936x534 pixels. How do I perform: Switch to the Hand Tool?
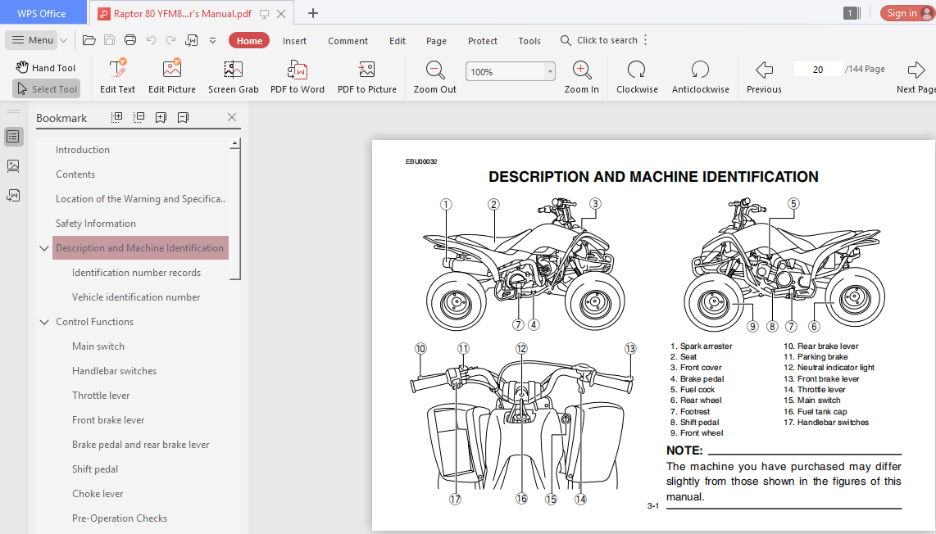pos(45,66)
